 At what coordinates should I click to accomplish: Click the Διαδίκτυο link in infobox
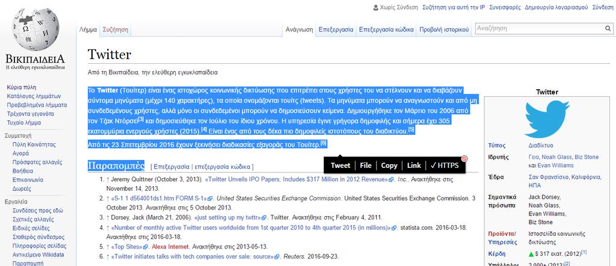click(541, 146)
